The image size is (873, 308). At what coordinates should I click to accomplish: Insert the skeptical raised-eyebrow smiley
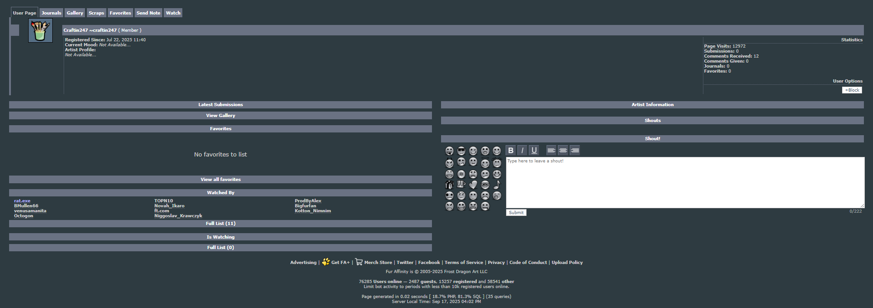[x=461, y=196]
